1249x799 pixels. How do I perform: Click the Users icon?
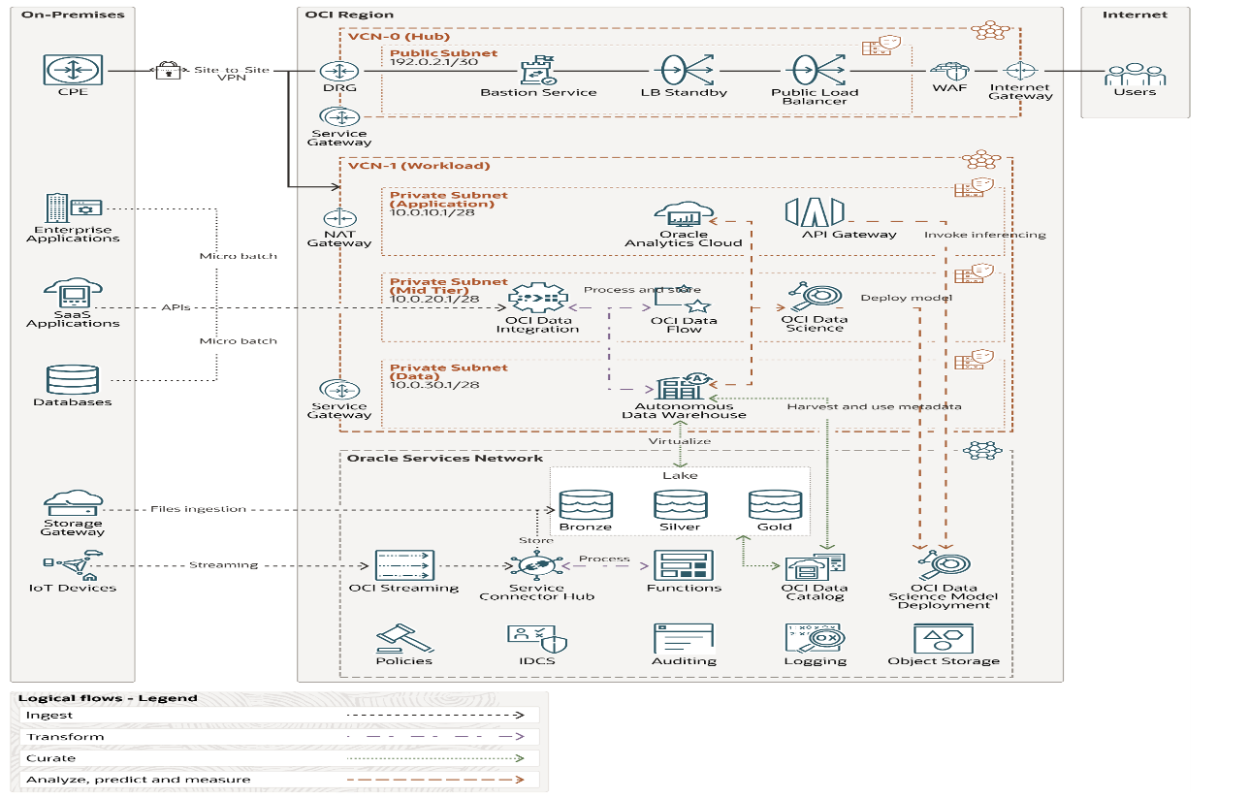[1136, 75]
